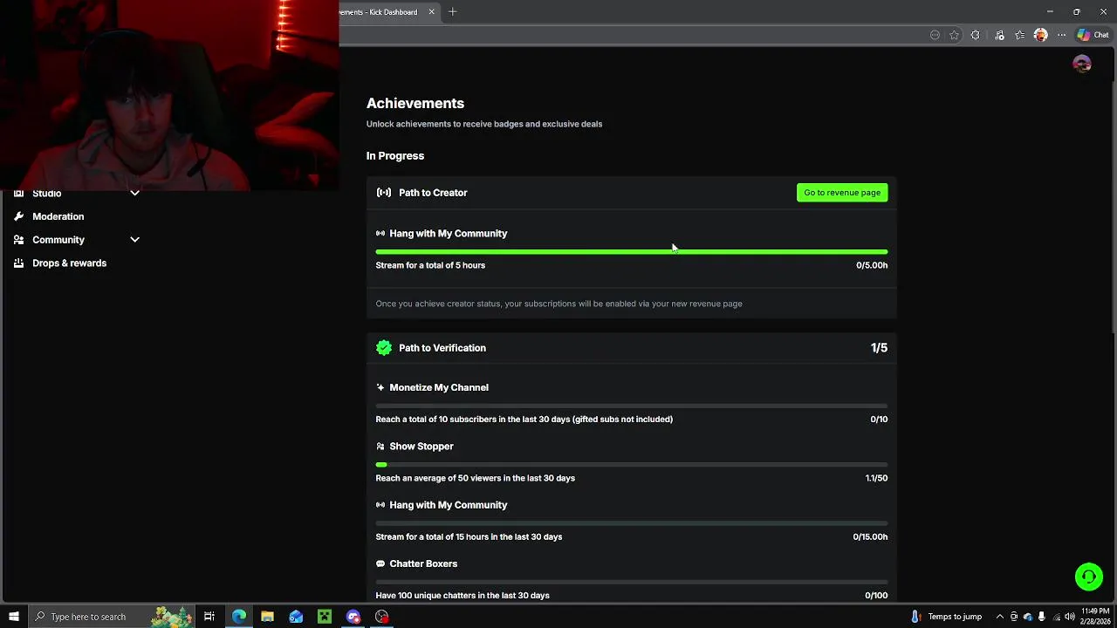
Task: Open the Kick profile avatar menu
Action: coord(1082,64)
